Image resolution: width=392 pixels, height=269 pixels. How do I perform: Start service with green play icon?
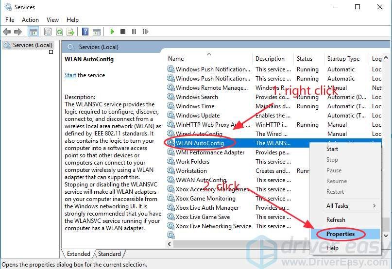pos(112,32)
